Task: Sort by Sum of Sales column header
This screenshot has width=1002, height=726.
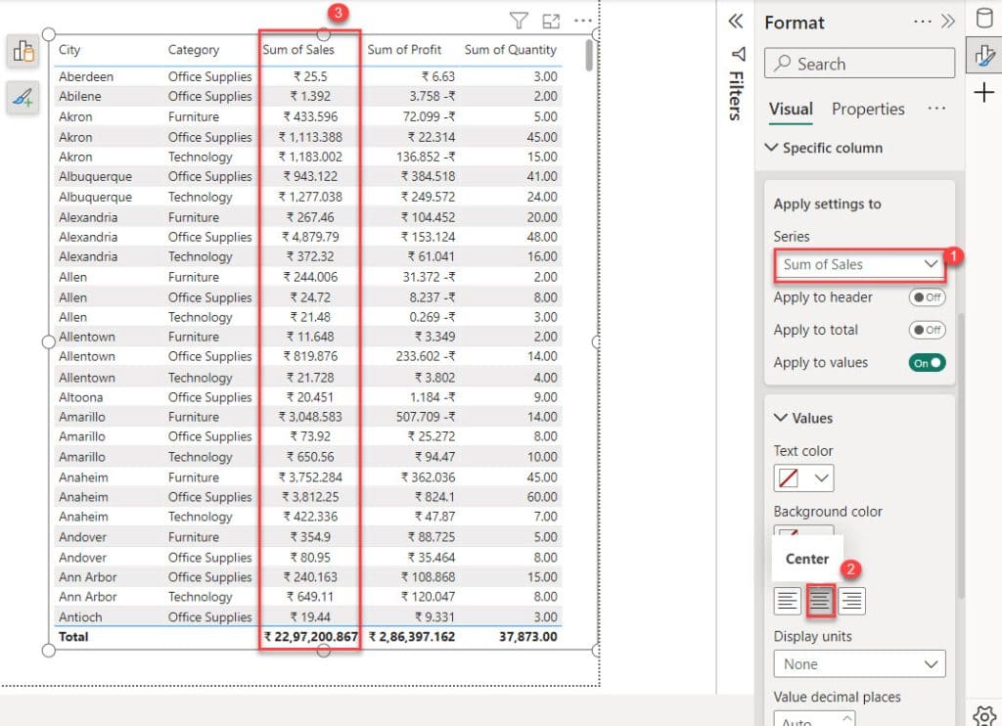Action: point(297,50)
